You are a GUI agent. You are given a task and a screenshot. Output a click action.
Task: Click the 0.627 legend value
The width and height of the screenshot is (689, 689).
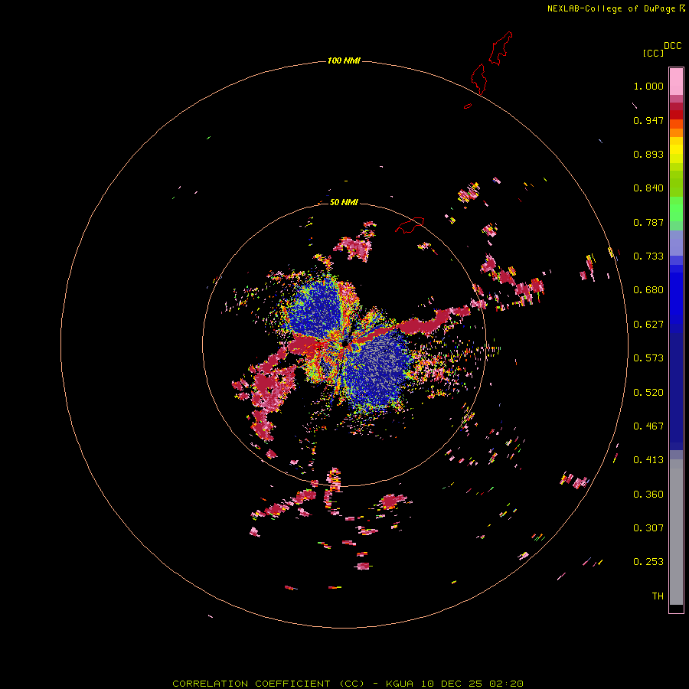coord(648,325)
